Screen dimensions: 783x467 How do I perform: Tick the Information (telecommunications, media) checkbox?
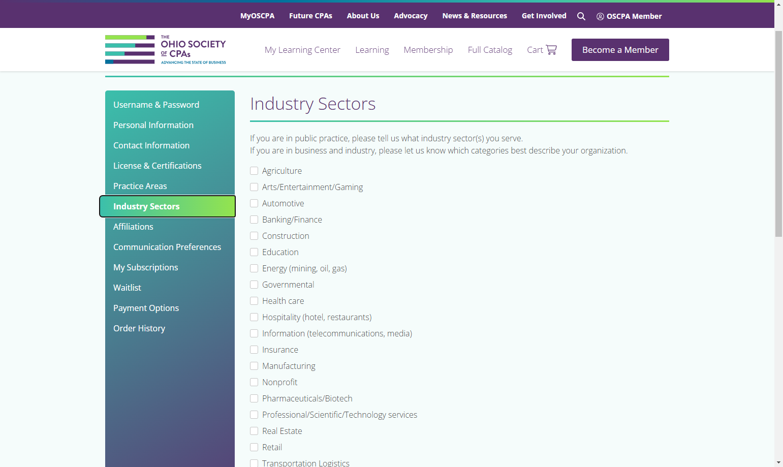(x=254, y=333)
